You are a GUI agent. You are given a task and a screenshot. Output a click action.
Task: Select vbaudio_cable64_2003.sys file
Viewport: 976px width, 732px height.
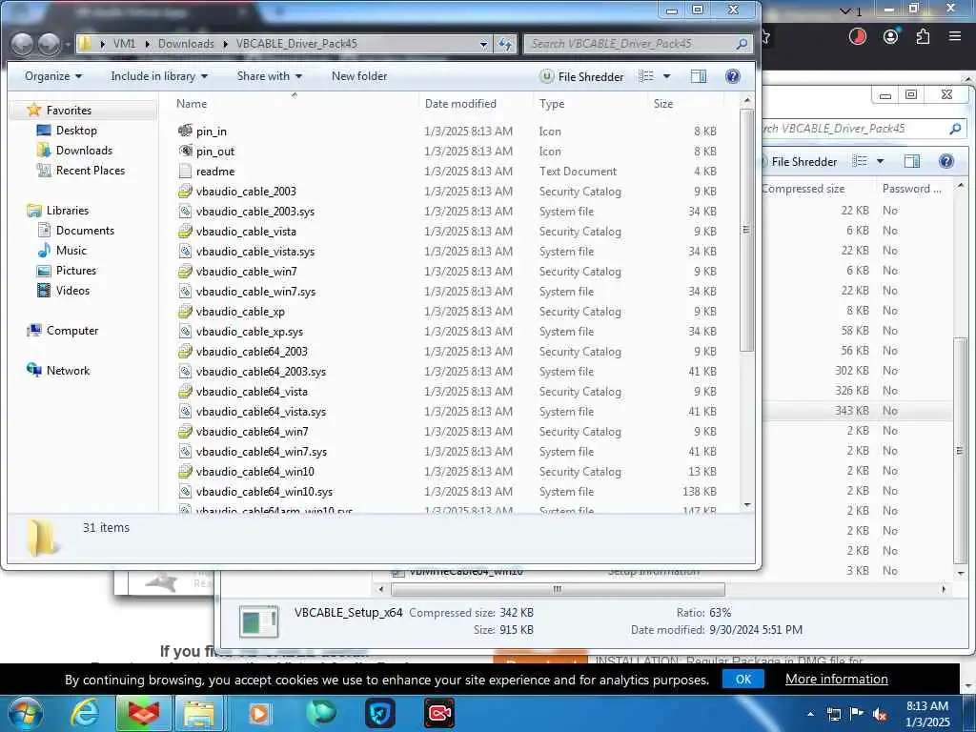coord(261,371)
